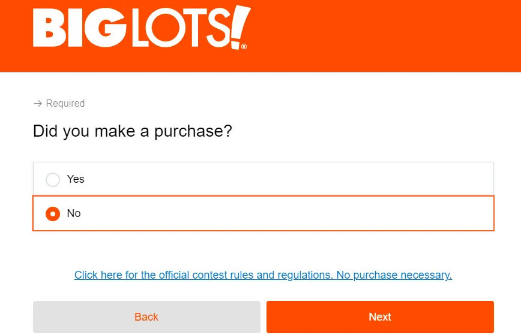Proceed with the orange Next button
The height and width of the screenshot is (335, 521).
click(x=380, y=317)
